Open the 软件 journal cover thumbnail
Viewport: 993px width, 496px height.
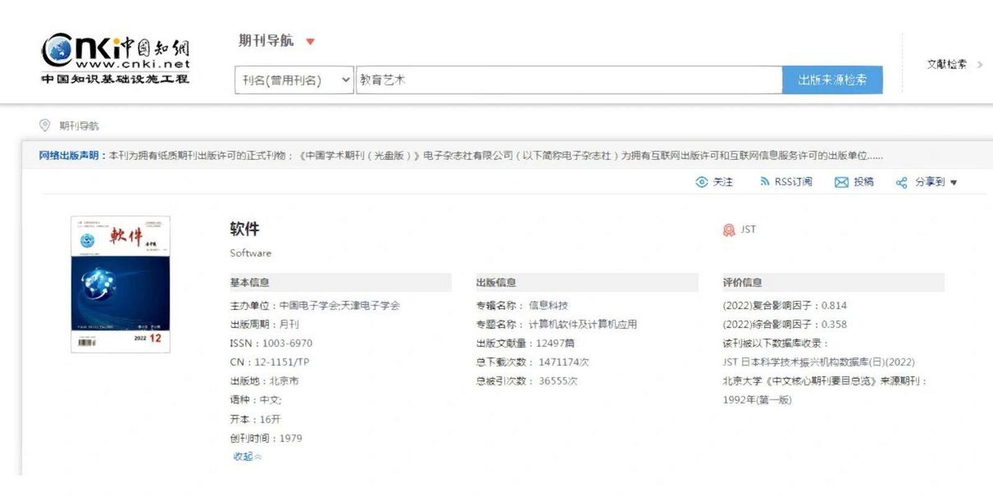click(120, 284)
